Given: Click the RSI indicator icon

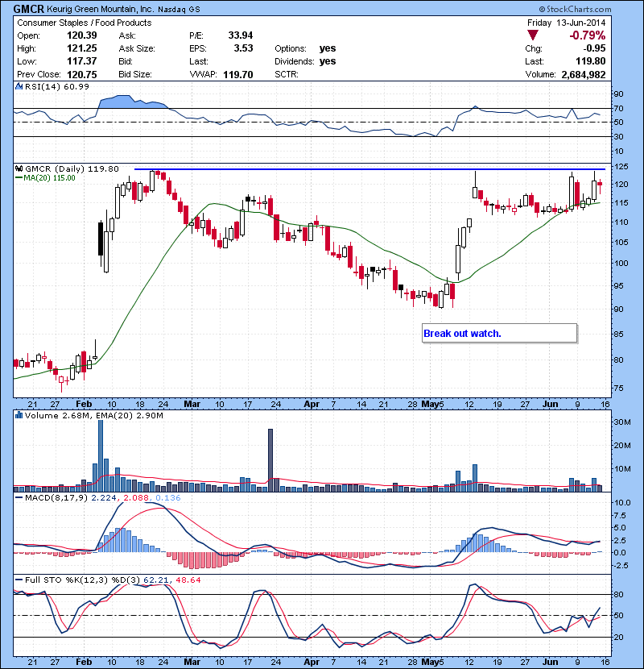Looking at the screenshot, I should 19,86.
